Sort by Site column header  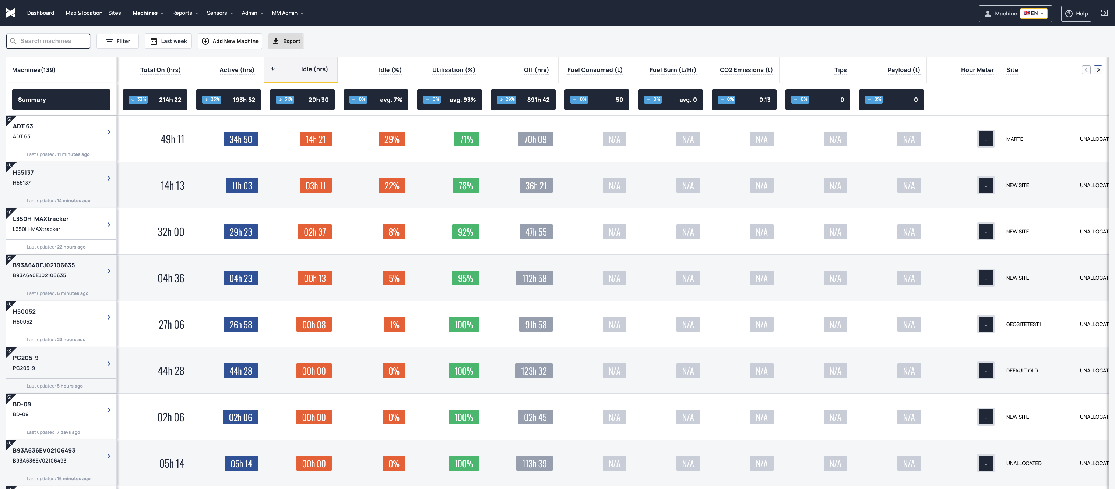pos(1012,69)
